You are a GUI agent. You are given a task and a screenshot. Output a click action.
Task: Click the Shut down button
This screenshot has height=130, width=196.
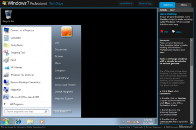pos(60,111)
